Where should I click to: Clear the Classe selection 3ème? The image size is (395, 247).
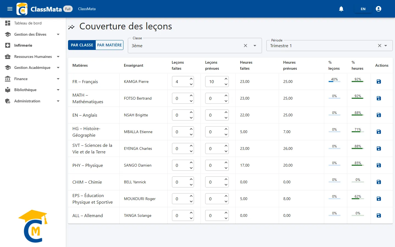[x=246, y=46]
